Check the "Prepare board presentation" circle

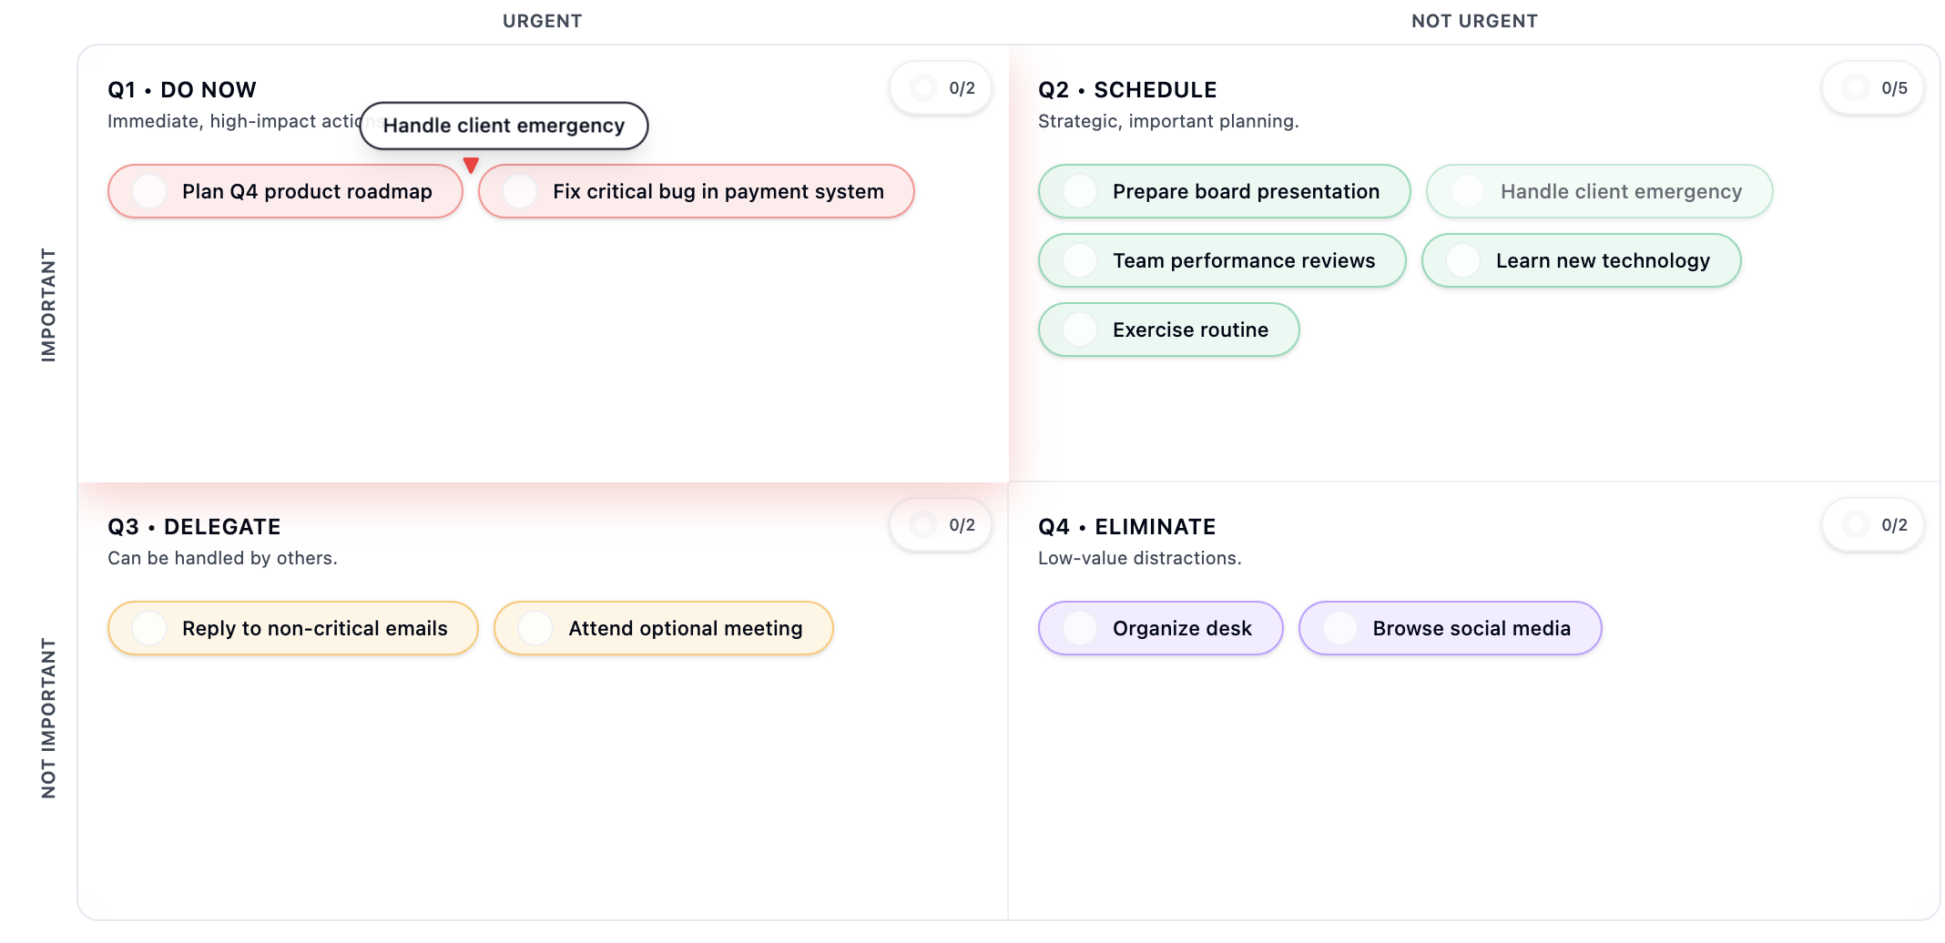(1080, 191)
